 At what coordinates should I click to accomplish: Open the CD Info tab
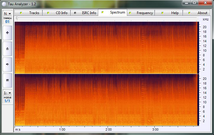pyautogui.click(x=58, y=13)
